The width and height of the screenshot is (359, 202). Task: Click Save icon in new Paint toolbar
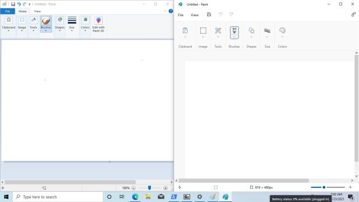click(x=209, y=15)
